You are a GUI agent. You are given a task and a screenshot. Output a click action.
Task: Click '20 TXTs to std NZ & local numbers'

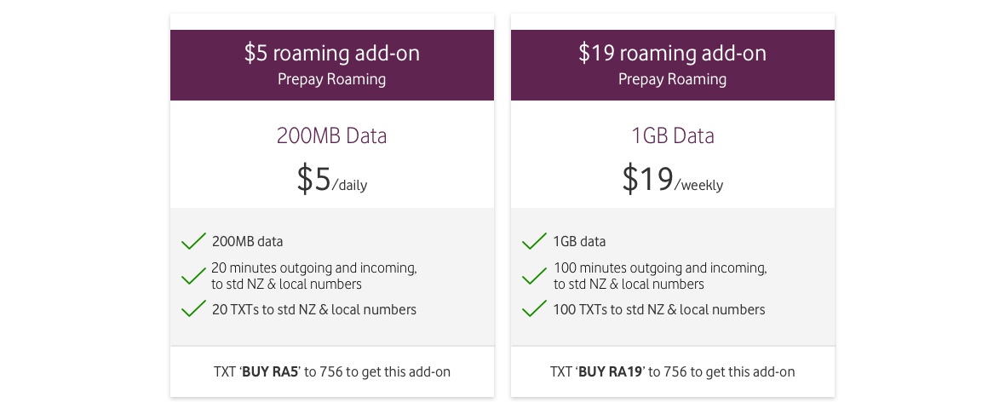pyautogui.click(x=314, y=309)
